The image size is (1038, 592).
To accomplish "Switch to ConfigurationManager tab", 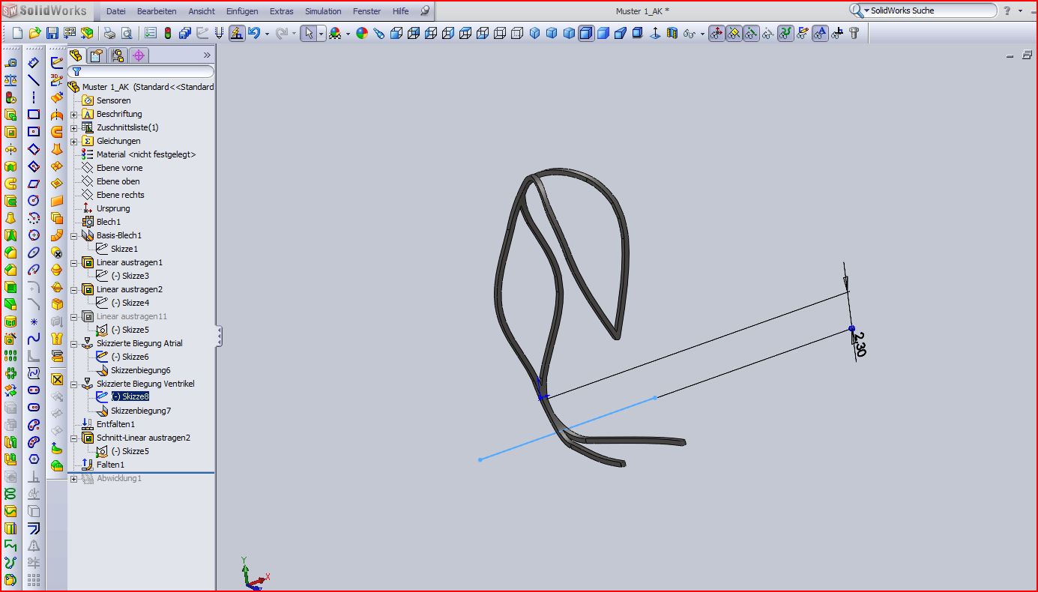I will tap(118, 55).
